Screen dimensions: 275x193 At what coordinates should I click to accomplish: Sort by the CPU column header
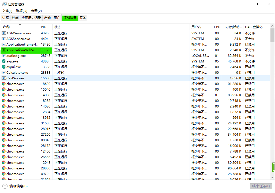[x=217, y=27]
